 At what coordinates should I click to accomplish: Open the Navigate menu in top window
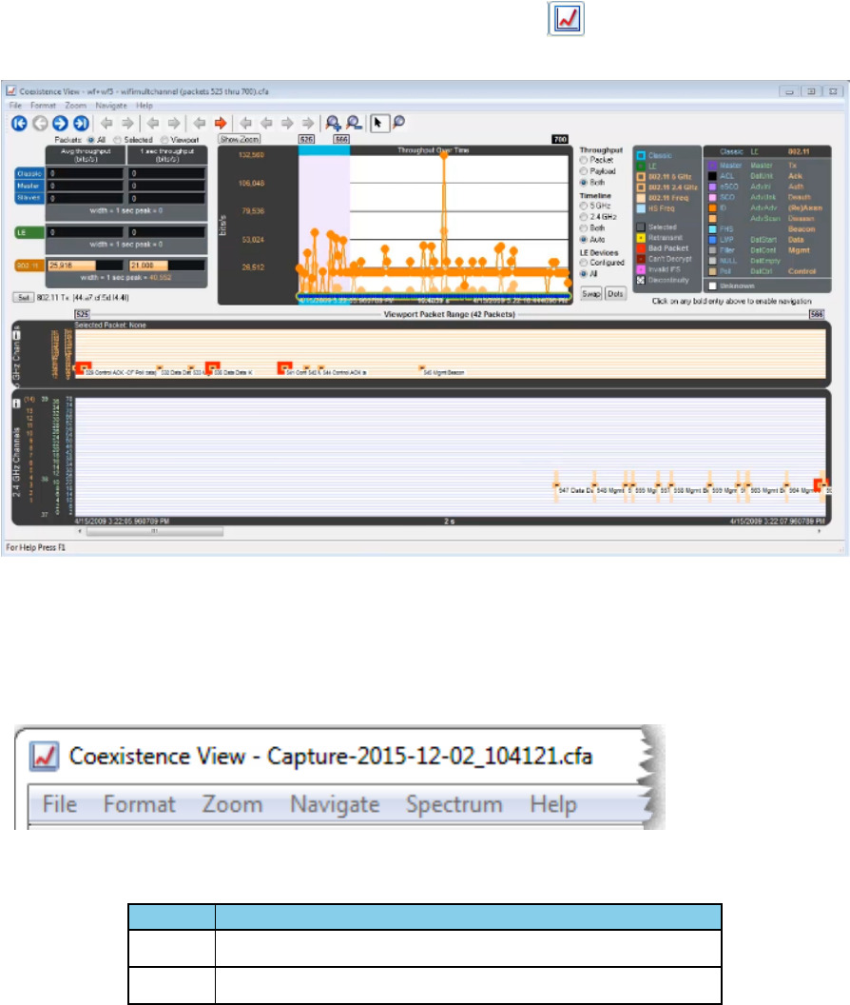[x=111, y=105]
